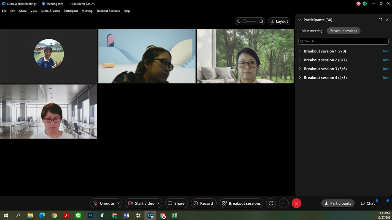392x220 pixels.
Task: Switch to the Main meeting tab
Action: tap(312, 31)
